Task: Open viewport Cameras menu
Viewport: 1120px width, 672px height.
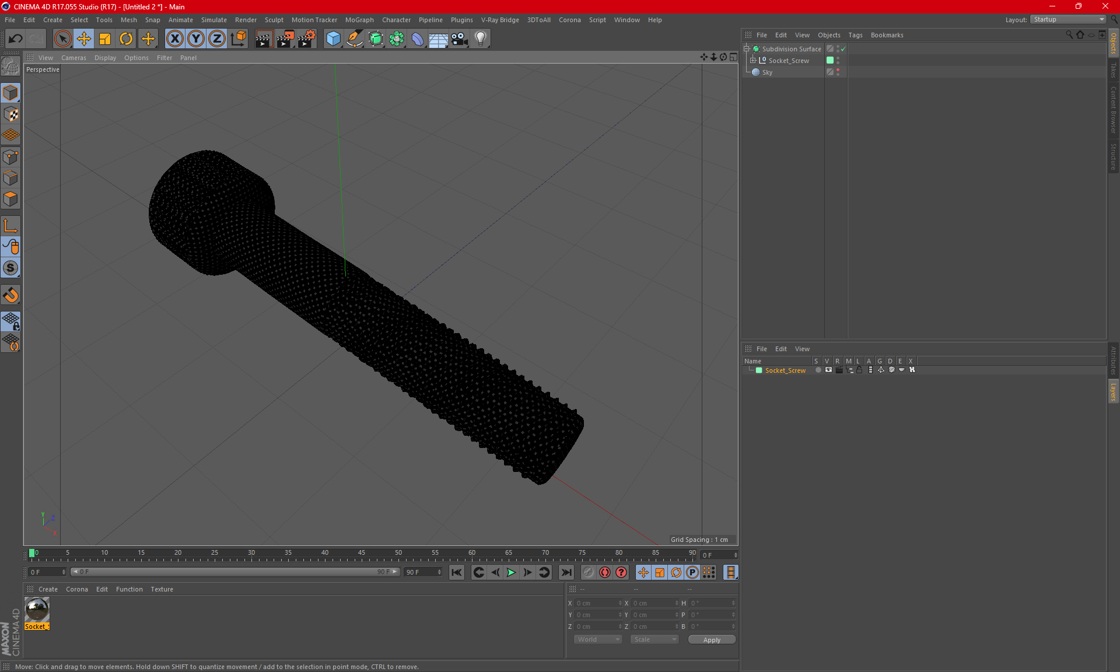Action: coord(73,58)
